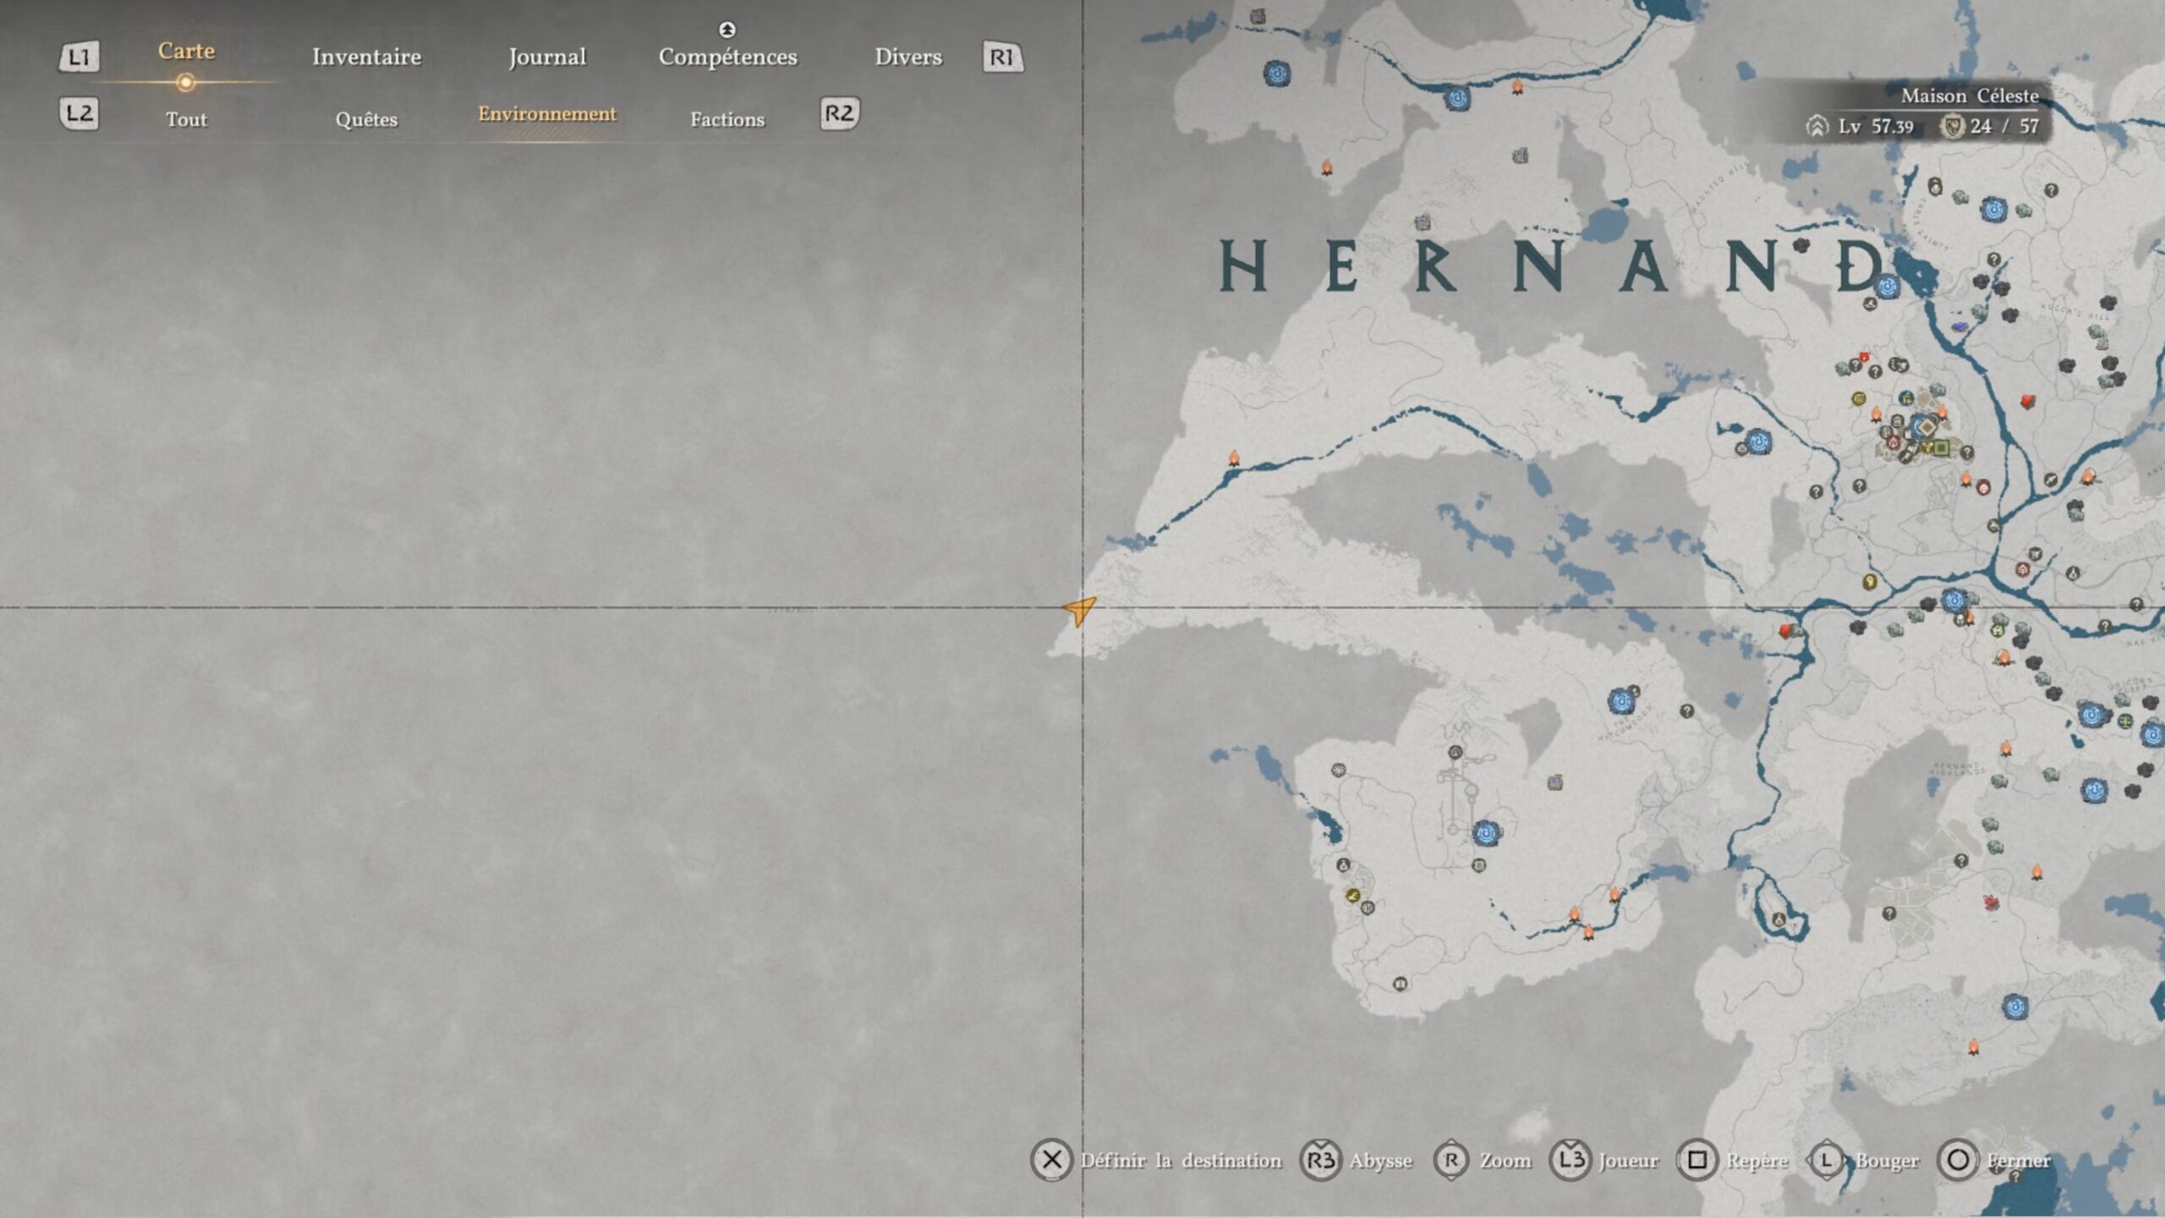Image resolution: width=2165 pixels, height=1218 pixels.
Task: Click the red maple leaf map marker
Action: (1991, 902)
